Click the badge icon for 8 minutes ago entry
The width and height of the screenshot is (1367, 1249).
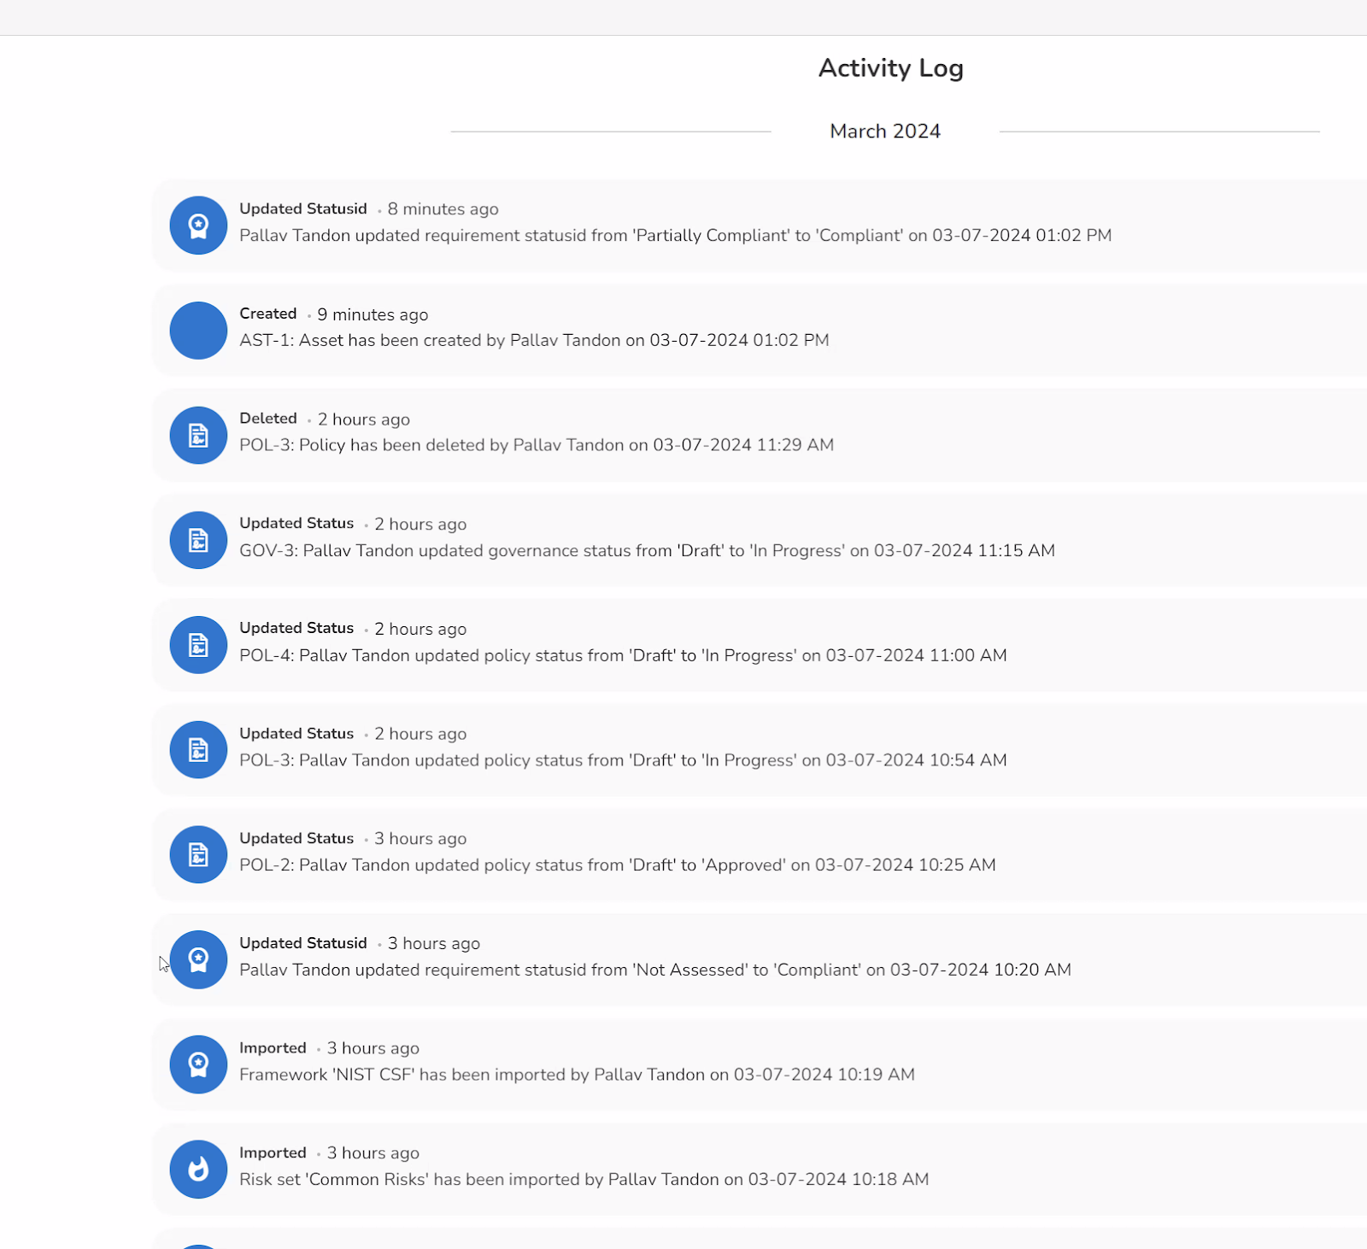(x=198, y=226)
